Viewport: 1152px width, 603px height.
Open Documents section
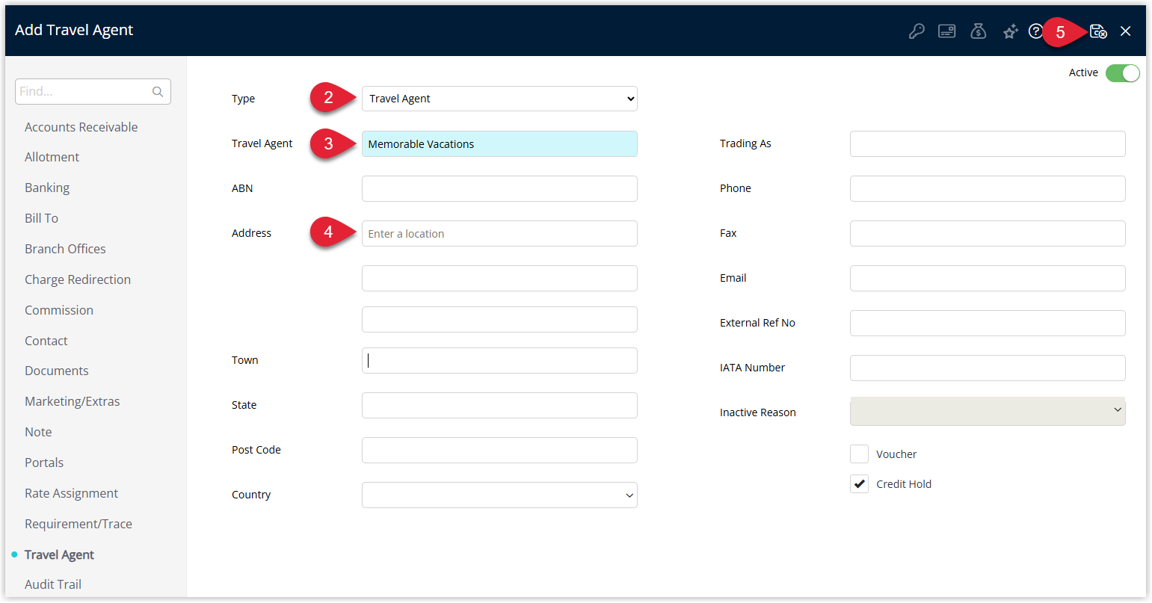(57, 371)
